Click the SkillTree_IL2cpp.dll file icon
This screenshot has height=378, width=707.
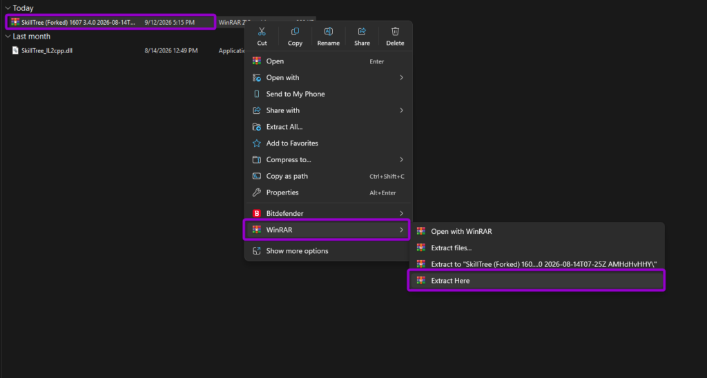tap(15, 50)
